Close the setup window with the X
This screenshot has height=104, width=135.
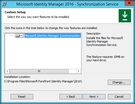(x=129, y=3)
